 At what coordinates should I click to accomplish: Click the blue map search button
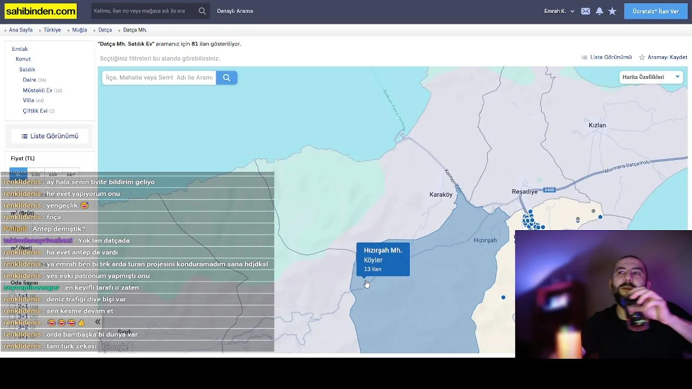(227, 78)
